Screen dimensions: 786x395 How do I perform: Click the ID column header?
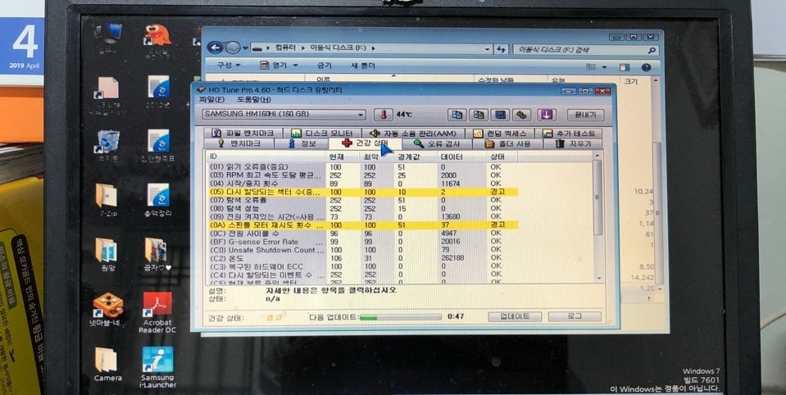coord(266,157)
